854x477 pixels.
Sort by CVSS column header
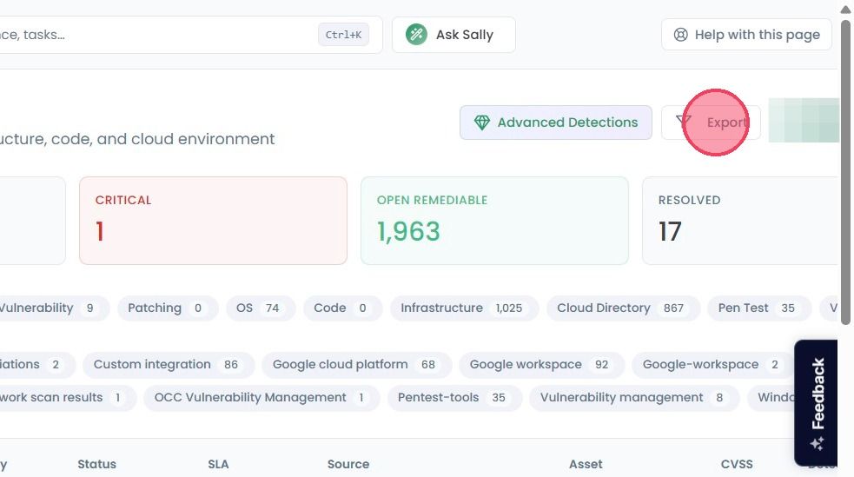pyautogui.click(x=737, y=465)
